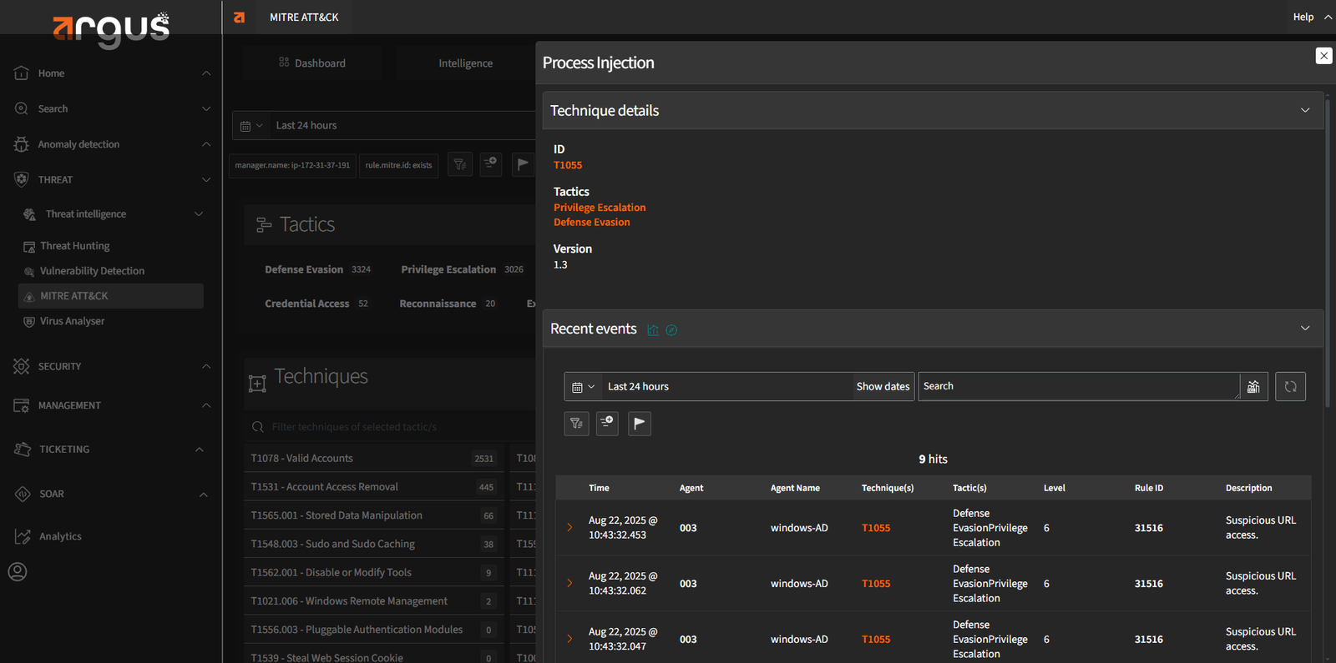This screenshot has width=1336, height=663.
Task: Click the add filter icon in Recent events
Action: click(607, 423)
